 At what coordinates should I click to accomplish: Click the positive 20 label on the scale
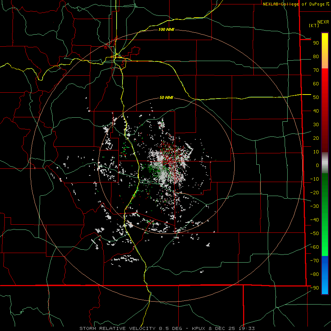pyautogui.click(x=316, y=138)
